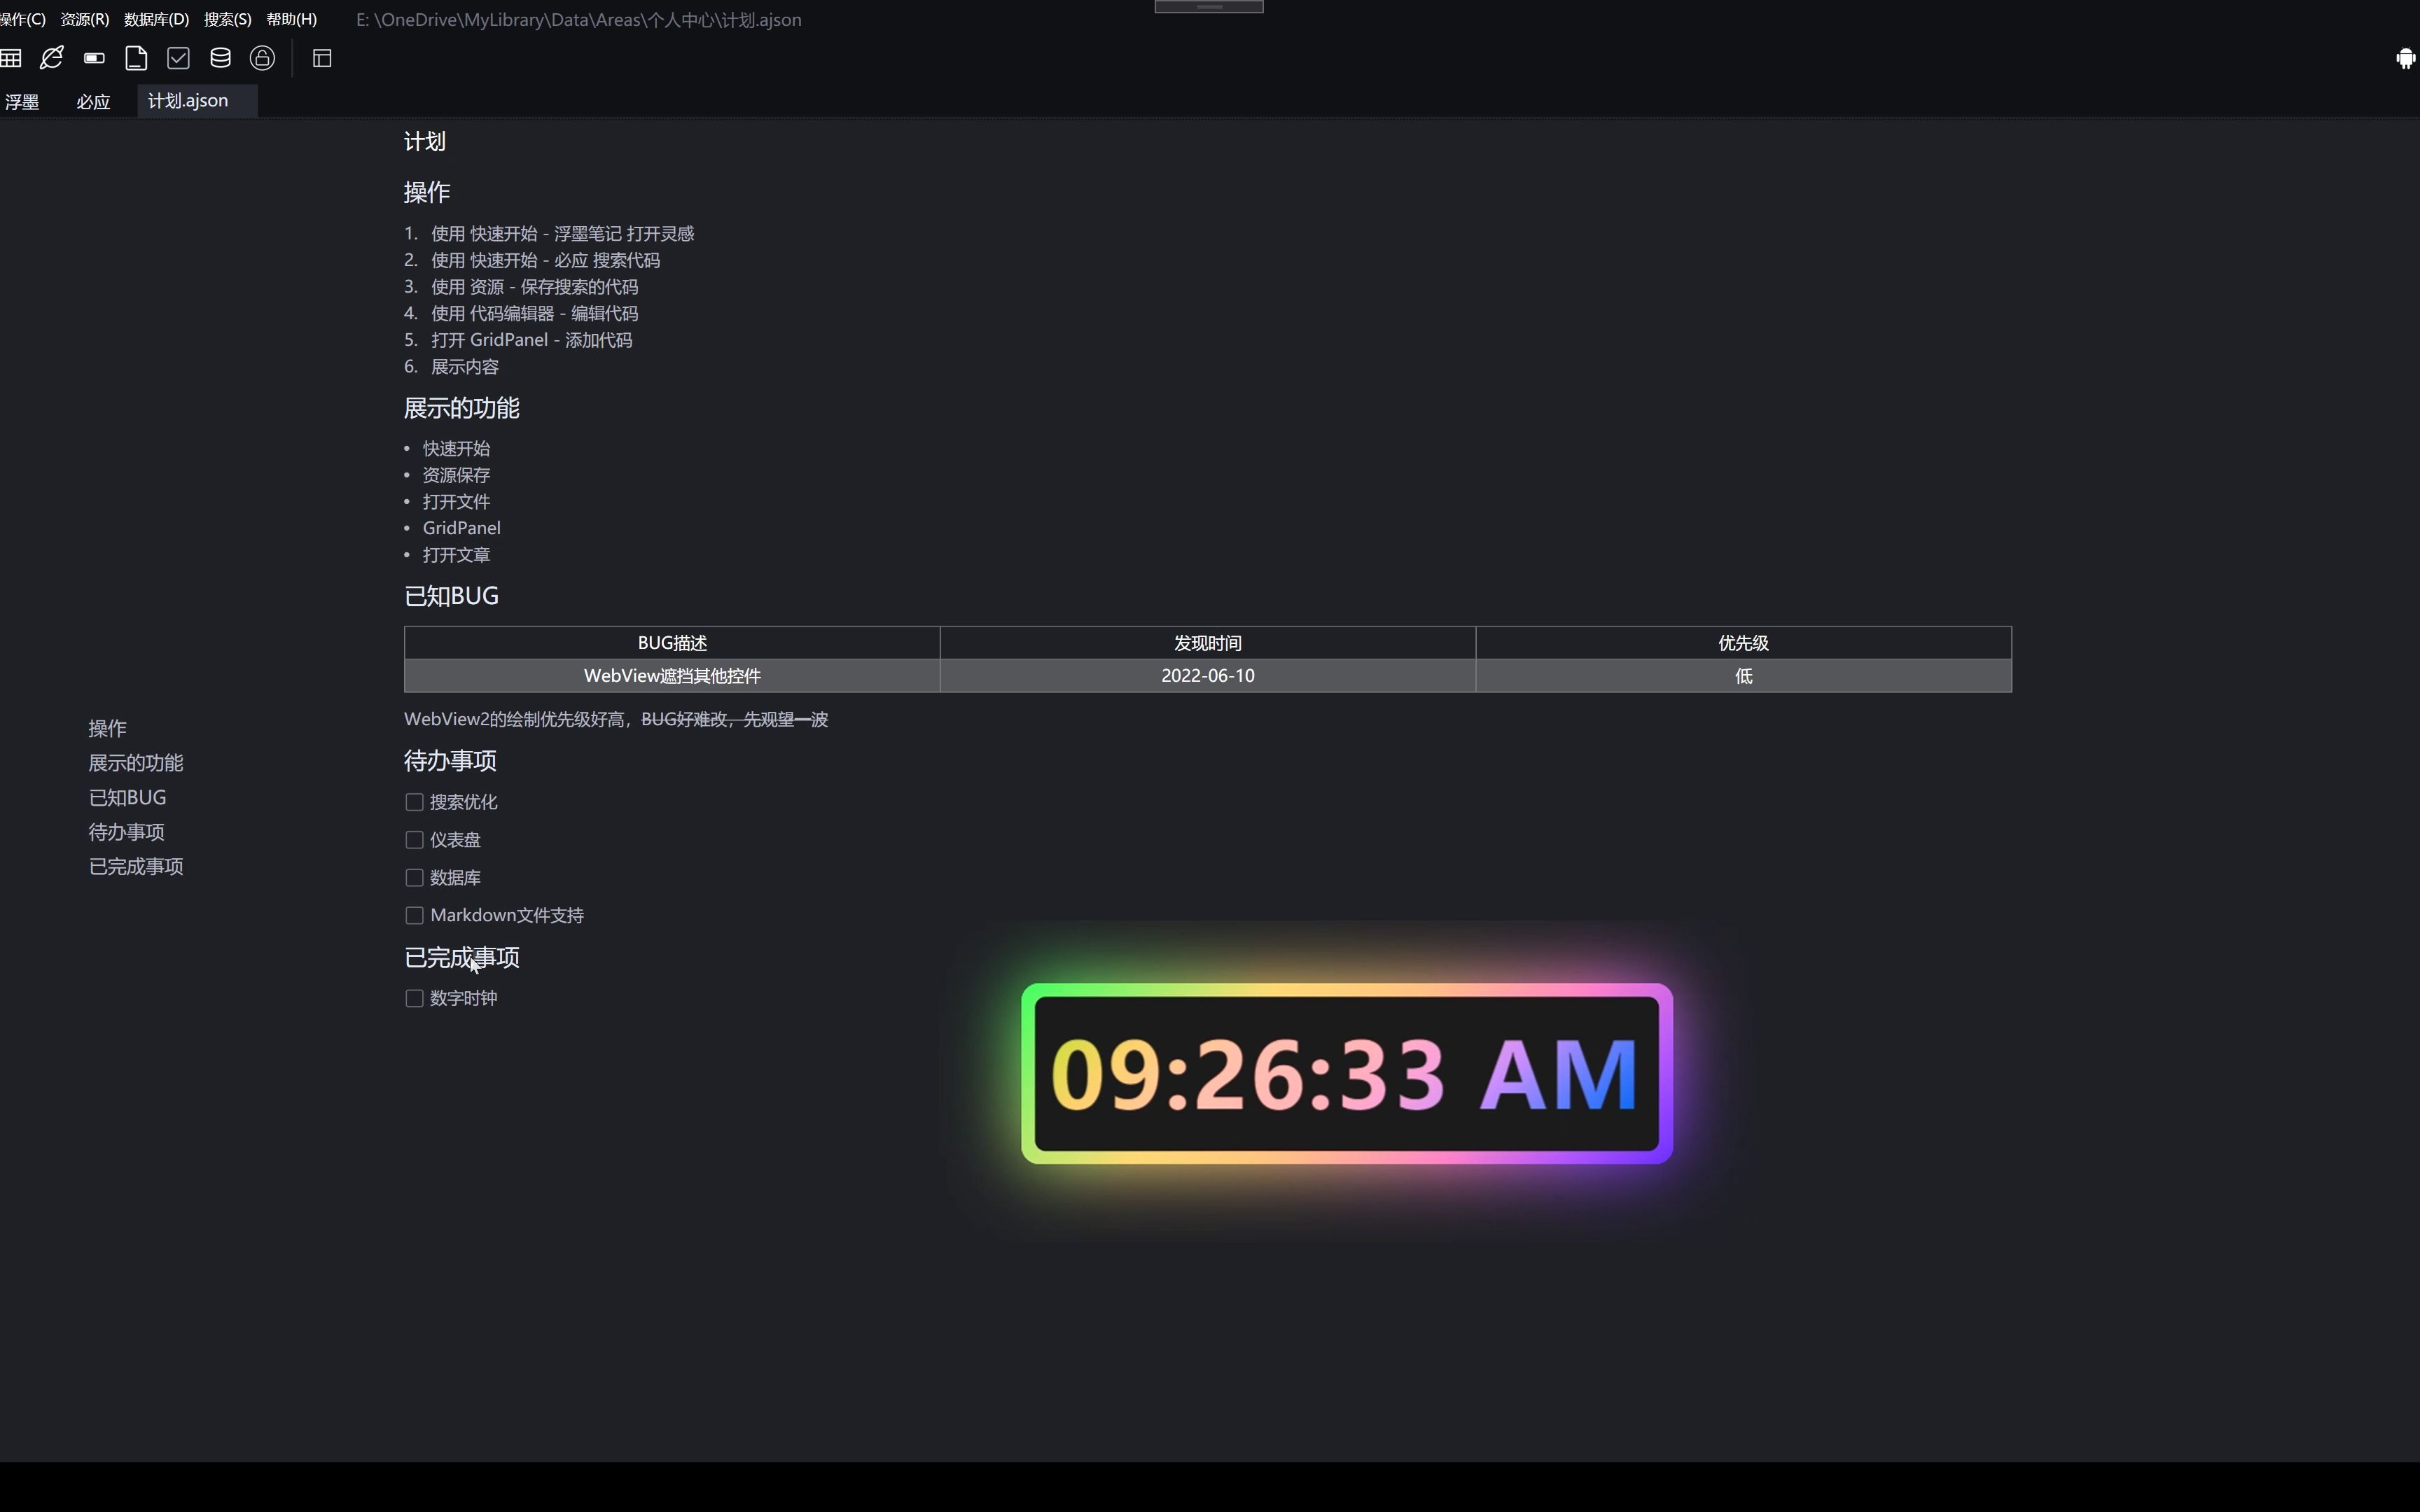This screenshot has width=2420, height=1512.
Task: Click the 发现时间 table header
Action: [1208, 643]
